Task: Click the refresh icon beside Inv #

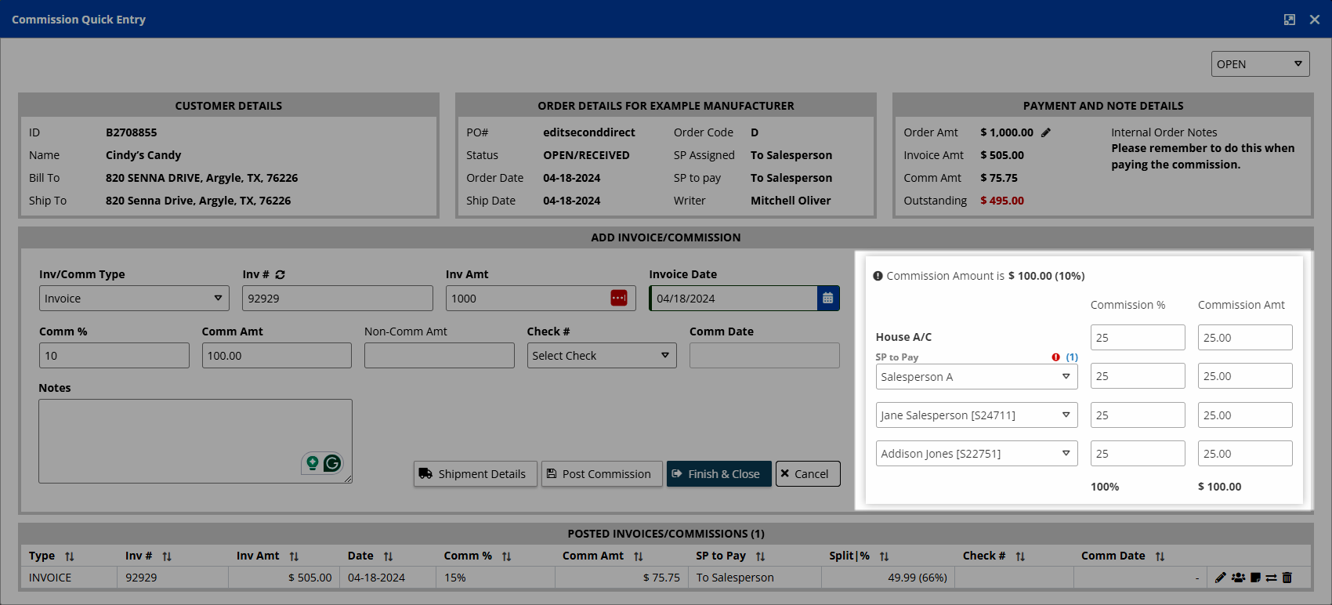Action: click(x=280, y=275)
